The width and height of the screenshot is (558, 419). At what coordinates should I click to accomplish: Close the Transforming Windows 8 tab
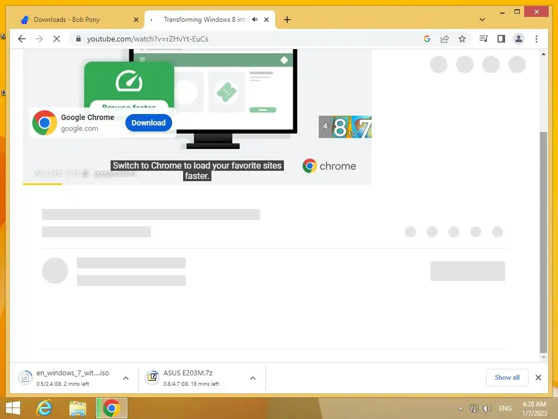pos(266,20)
